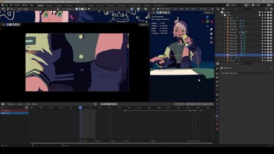Hide the highlighted selected Plane object via eye icon
Image resolution: width=274 pixels, height=154 pixels.
[x=265, y=55]
